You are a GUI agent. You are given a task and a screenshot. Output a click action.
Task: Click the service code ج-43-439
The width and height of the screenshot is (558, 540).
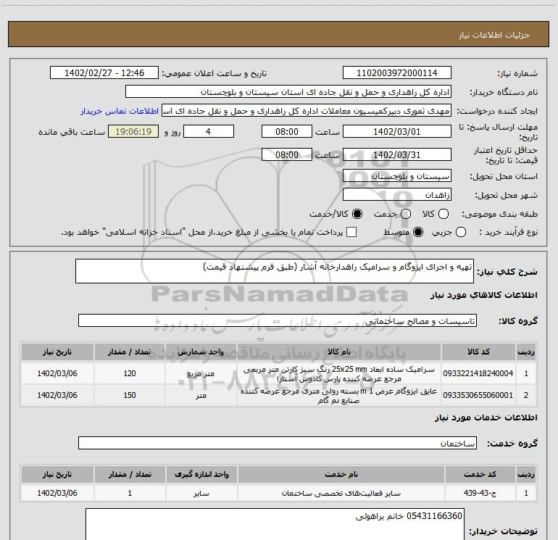pyautogui.click(x=480, y=493)
